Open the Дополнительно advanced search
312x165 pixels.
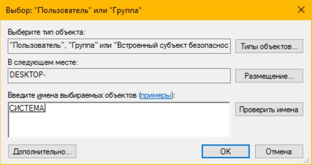(42, 151)
